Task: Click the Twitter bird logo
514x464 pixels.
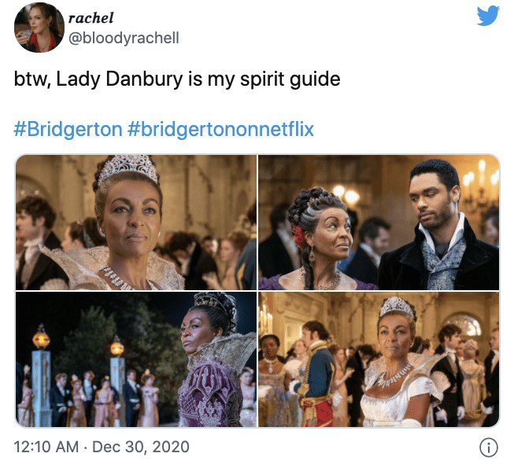Action: point(488,16)
